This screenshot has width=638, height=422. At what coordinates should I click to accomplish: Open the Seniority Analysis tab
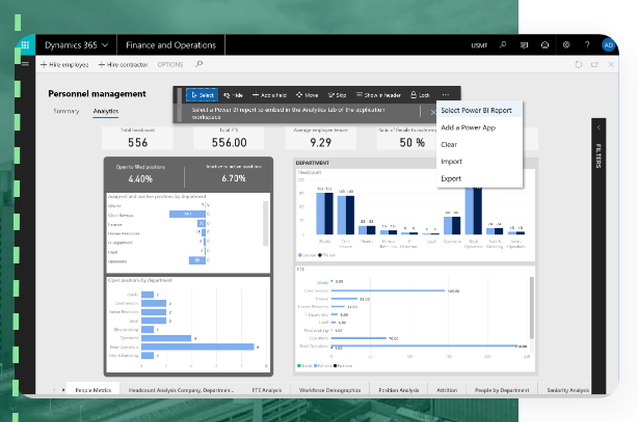(x=568, y=390)
